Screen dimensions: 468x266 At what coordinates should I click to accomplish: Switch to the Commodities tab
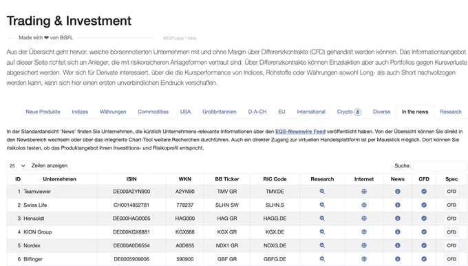pyautogui.click(x=153, y=112)
